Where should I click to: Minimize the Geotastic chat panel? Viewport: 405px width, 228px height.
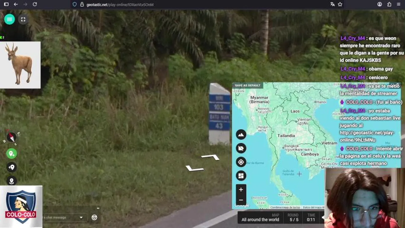click(x=98, y=208)
